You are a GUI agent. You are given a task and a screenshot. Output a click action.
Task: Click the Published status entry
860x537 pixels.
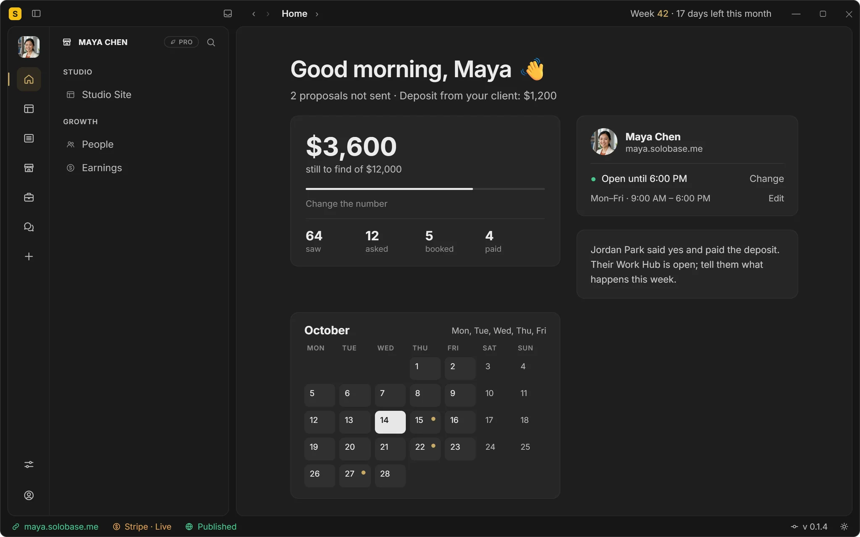click(x=211, y=527)
